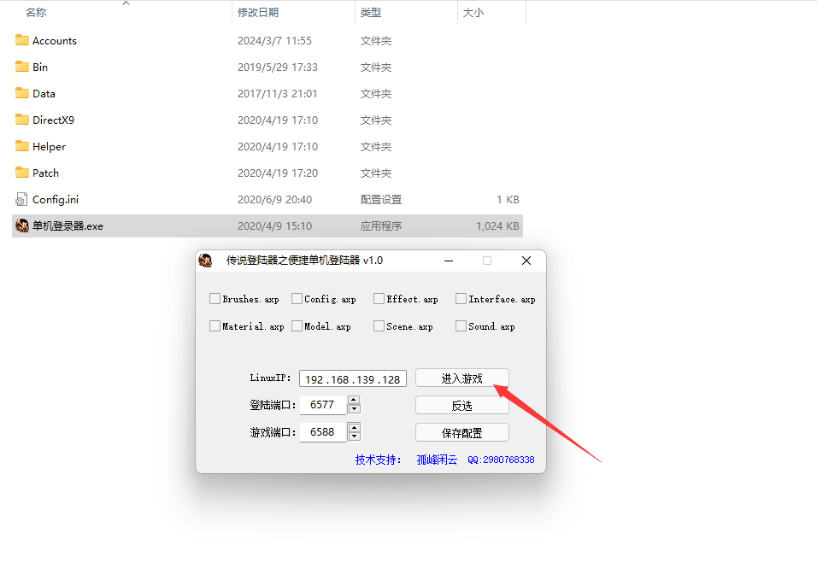Tick the Scene.axp checkbox
Viewport: 817px width, 586px height.
coord(379,326)
